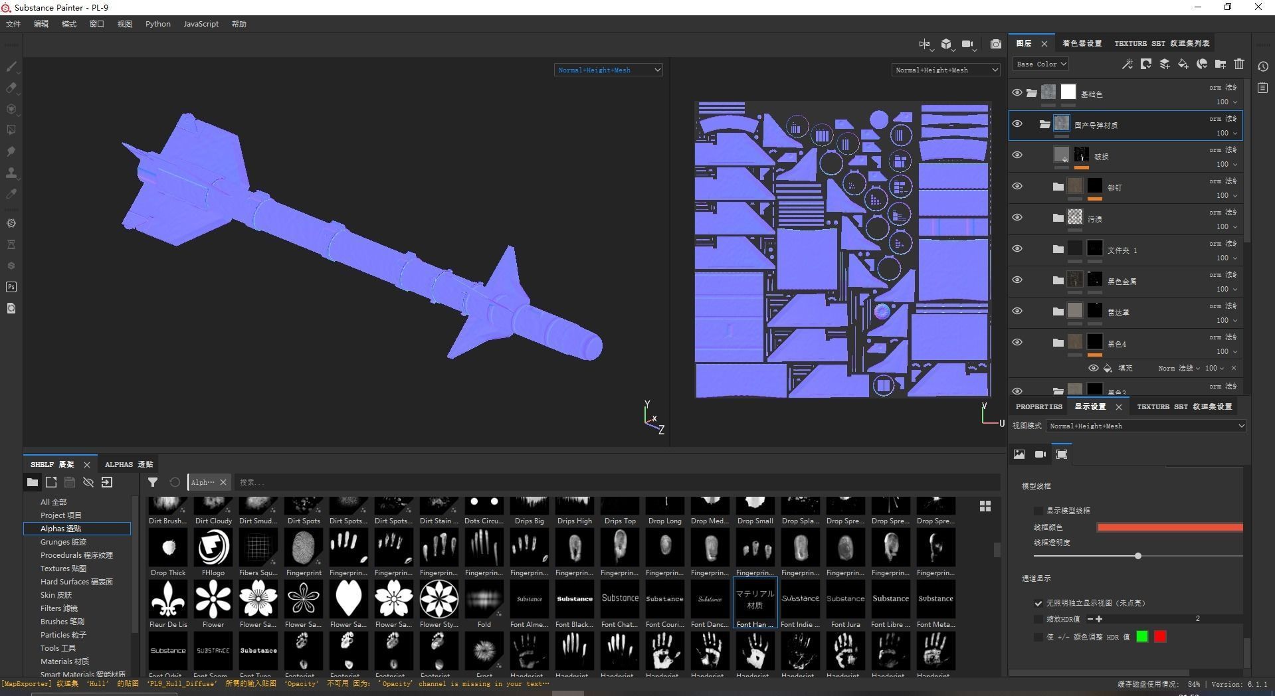The width and height of the screenshot is (1275, 696).
Task: Select the Clone stamp tool
Action: click(11, 173)
